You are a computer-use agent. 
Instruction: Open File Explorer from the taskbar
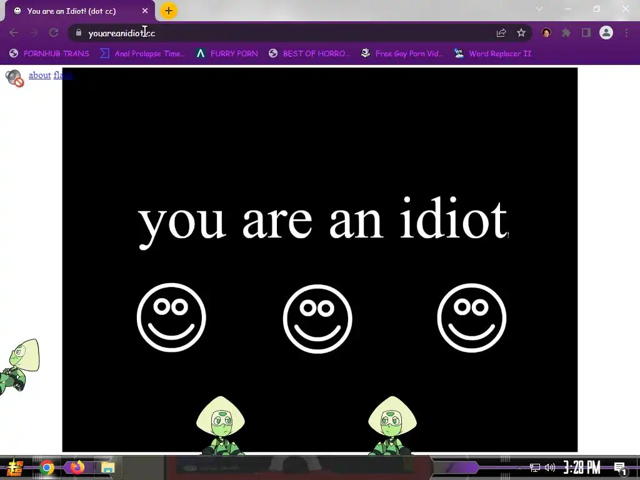pos(107,467)
